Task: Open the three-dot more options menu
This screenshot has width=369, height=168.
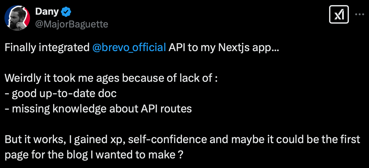Action: (x=360, y=15)
